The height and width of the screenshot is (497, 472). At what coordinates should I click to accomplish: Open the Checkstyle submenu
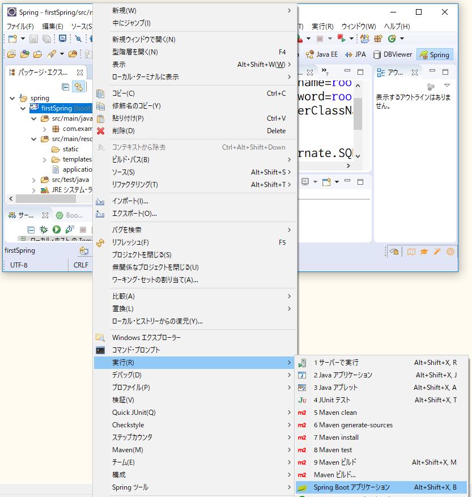195,425
